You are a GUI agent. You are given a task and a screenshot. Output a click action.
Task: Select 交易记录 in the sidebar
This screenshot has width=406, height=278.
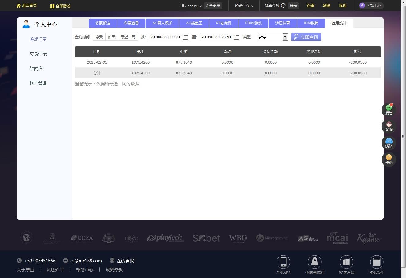(38, 54)
